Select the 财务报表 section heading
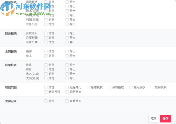The width and height of the screenshot is (176, 124). tap(11, 34)
